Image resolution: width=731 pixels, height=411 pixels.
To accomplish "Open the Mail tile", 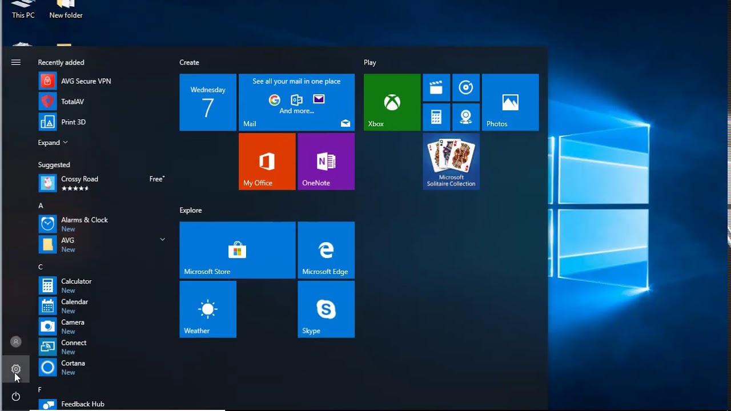I will pyautogui.click(x=296, y=102).
